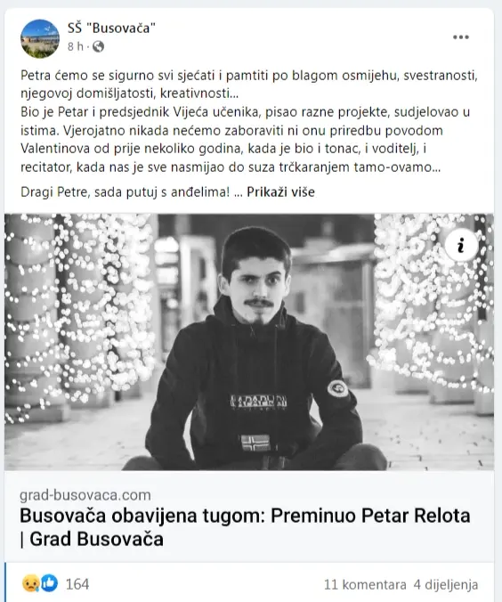Click the thumbs-up like reaction icon
Image resolution: width=502 pixels, height=602 pixels.
[49, 583]
